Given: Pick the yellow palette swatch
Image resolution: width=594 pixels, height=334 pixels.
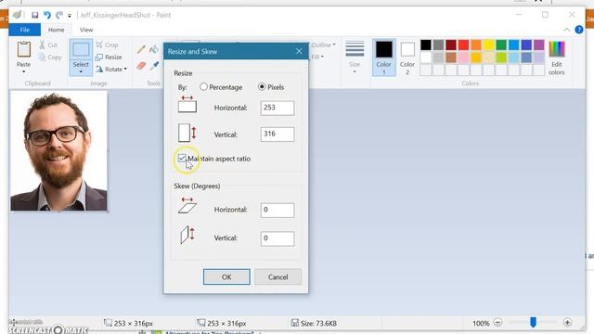Looking at the screenshot, I should [x=488, y=45].
